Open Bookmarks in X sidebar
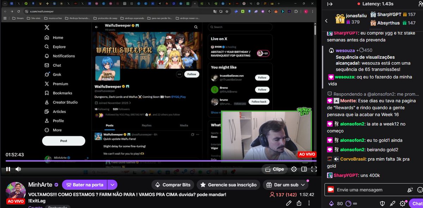Image resolution: width=423 pixels, height=208 pixels. coord(58,93)
